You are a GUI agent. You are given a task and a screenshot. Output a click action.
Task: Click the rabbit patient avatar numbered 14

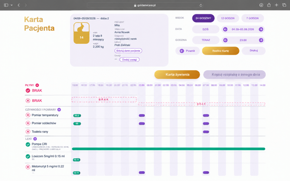pos(82,33)
